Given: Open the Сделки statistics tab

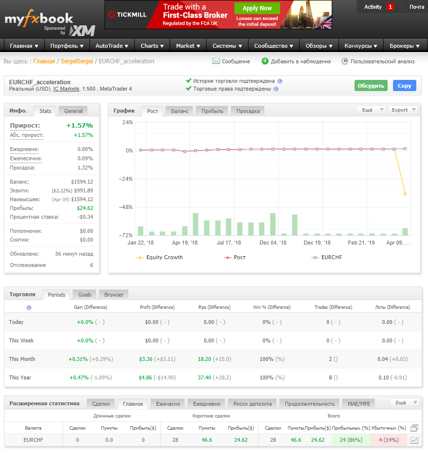Looking at the screenshot, I should 101,404.
